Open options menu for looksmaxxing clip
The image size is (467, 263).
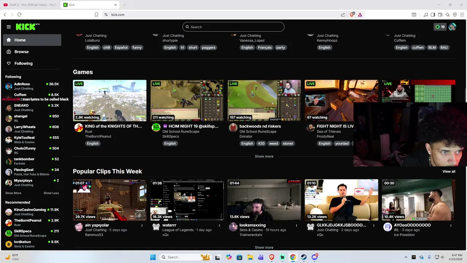(x=297, y=225)
